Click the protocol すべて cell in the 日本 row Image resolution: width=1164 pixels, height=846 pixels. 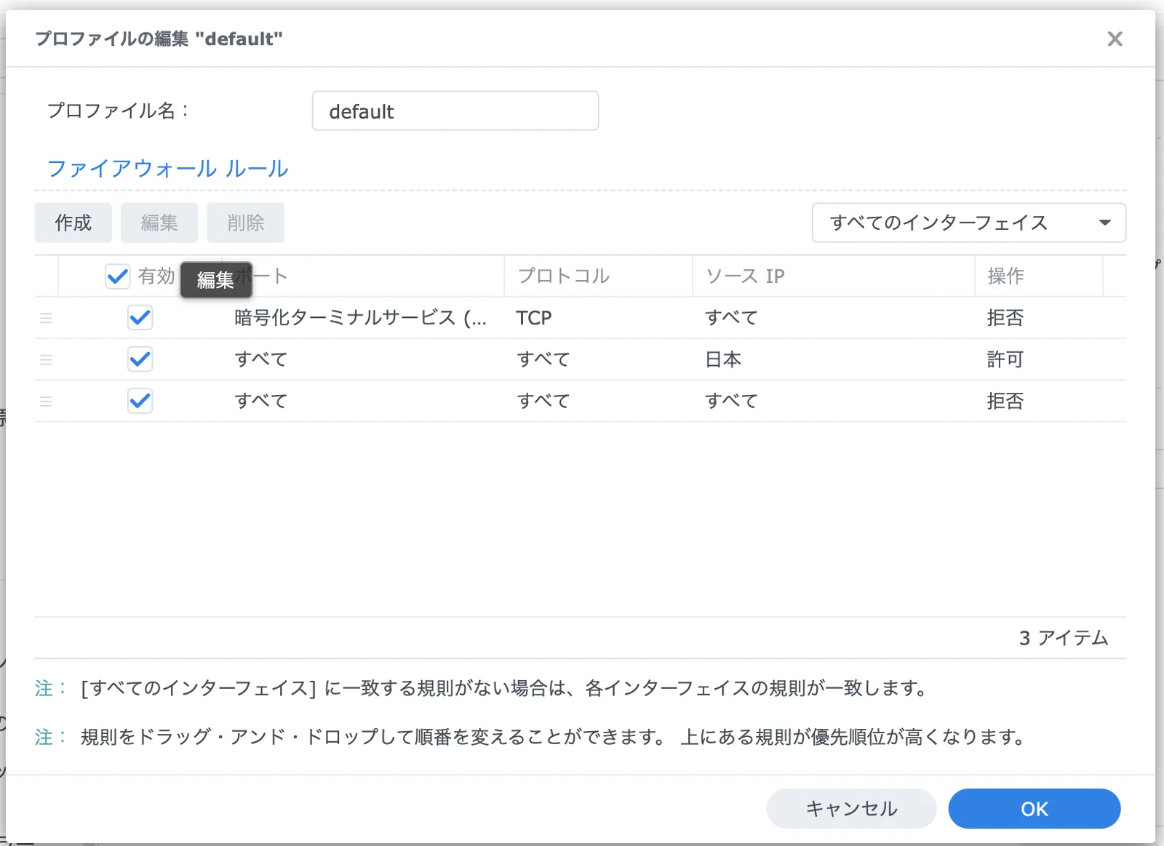(543, 359)
